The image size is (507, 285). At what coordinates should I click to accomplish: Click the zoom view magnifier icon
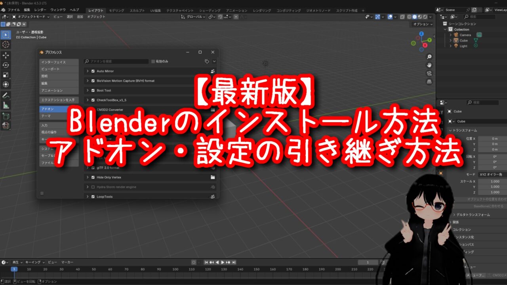coord(429,57)
